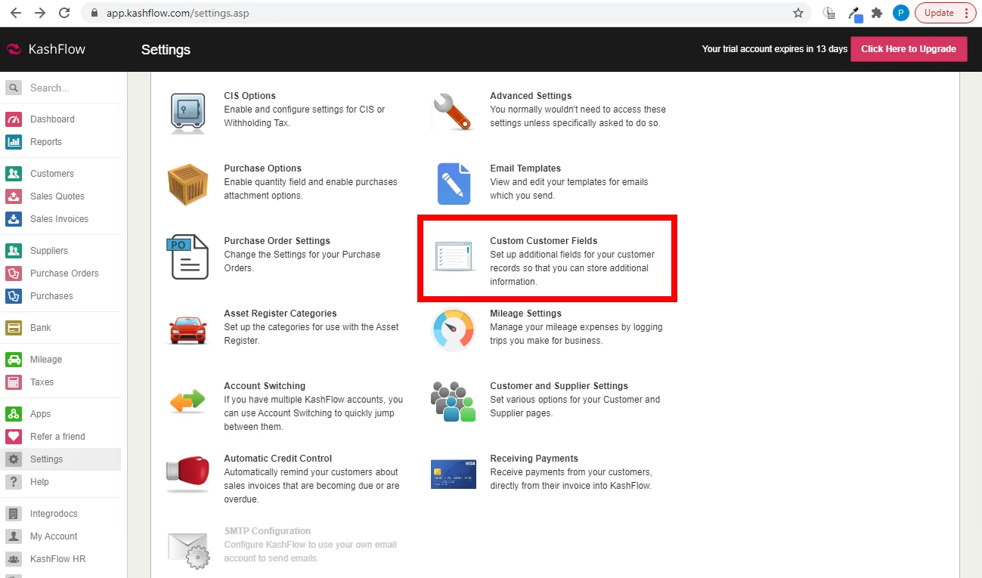Open the Chrome three-dot menu

point(966,13)
